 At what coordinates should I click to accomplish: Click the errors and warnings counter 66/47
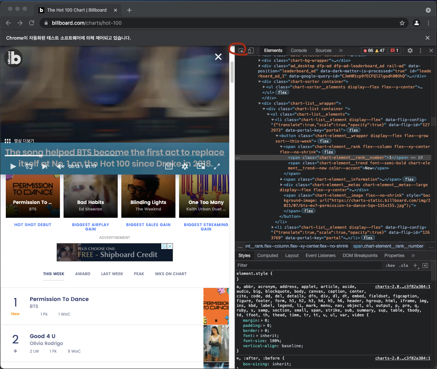pos(374,51)
